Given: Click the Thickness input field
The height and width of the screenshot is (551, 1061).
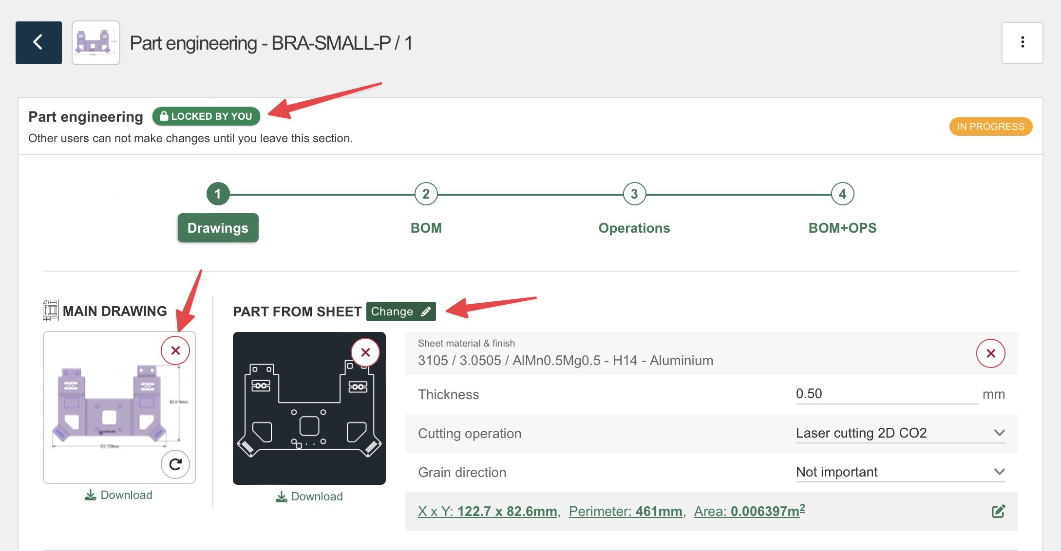Looking at the screenshot, I should pyautogui.click(x=886, y=394).
